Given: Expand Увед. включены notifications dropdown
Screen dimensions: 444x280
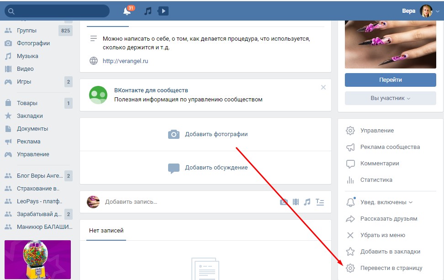Looking at the screenshot, I should click(386, 202).
